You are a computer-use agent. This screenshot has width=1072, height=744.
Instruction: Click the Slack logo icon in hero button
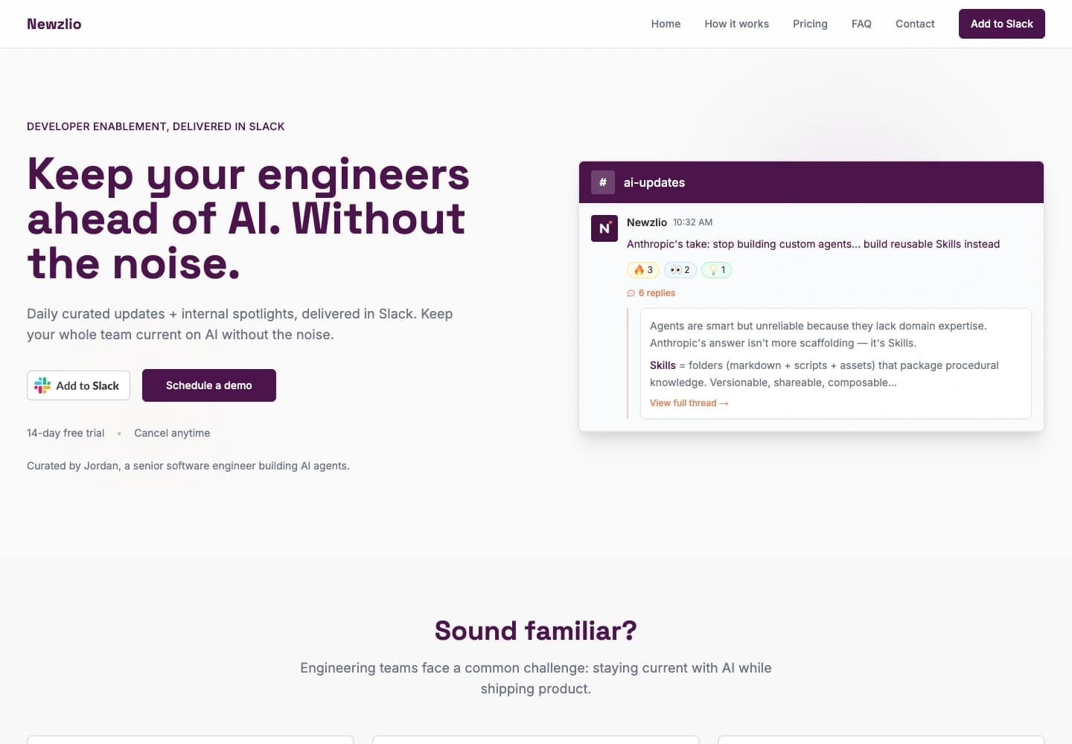pos(42,385)
